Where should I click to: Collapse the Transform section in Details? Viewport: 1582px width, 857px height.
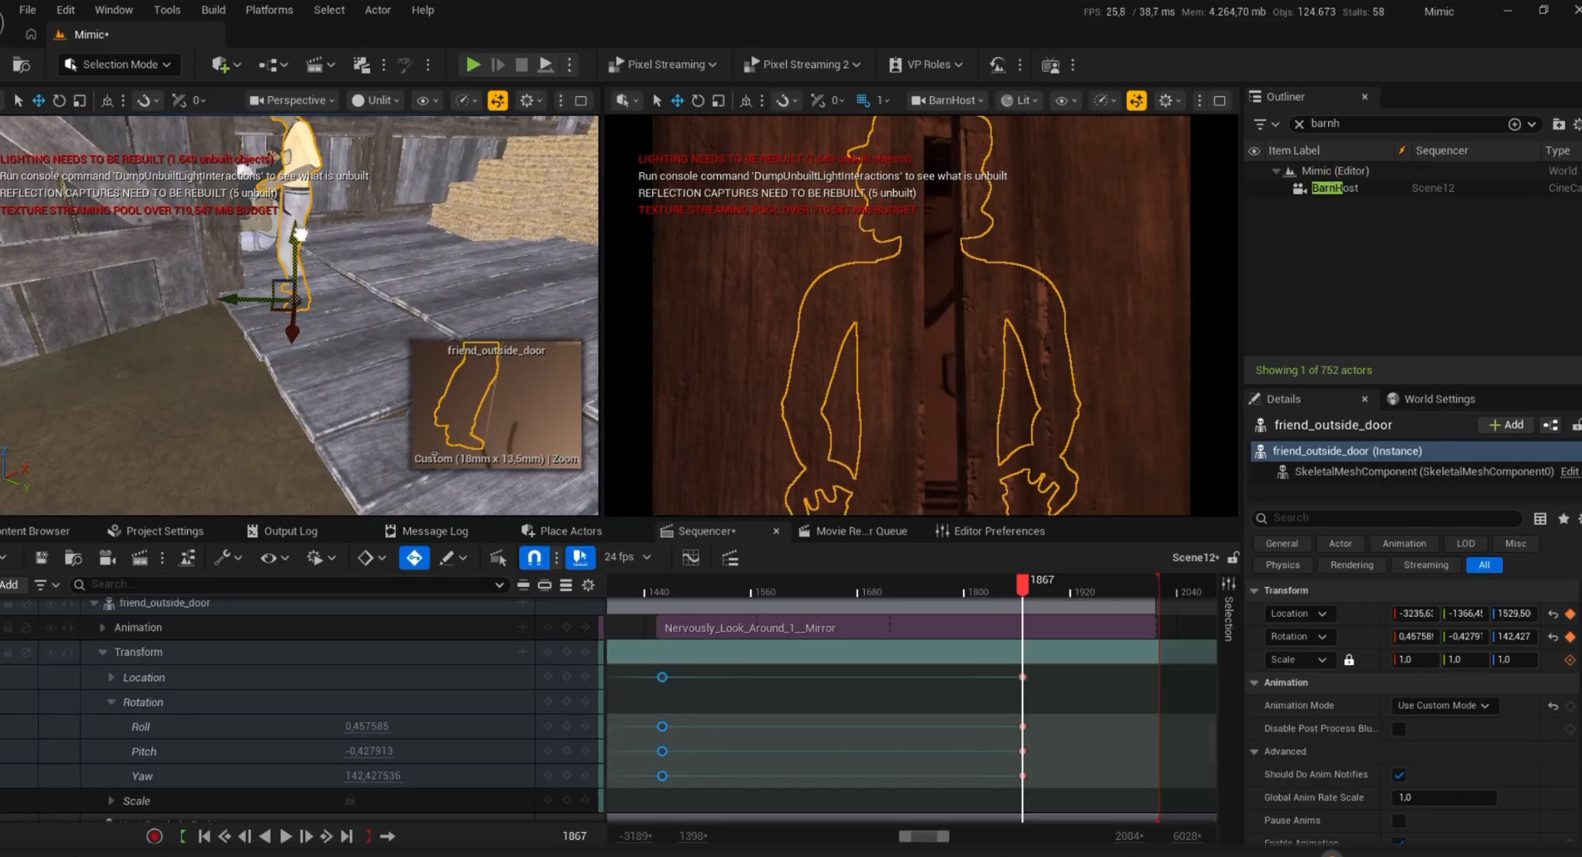coord(1254,591)
